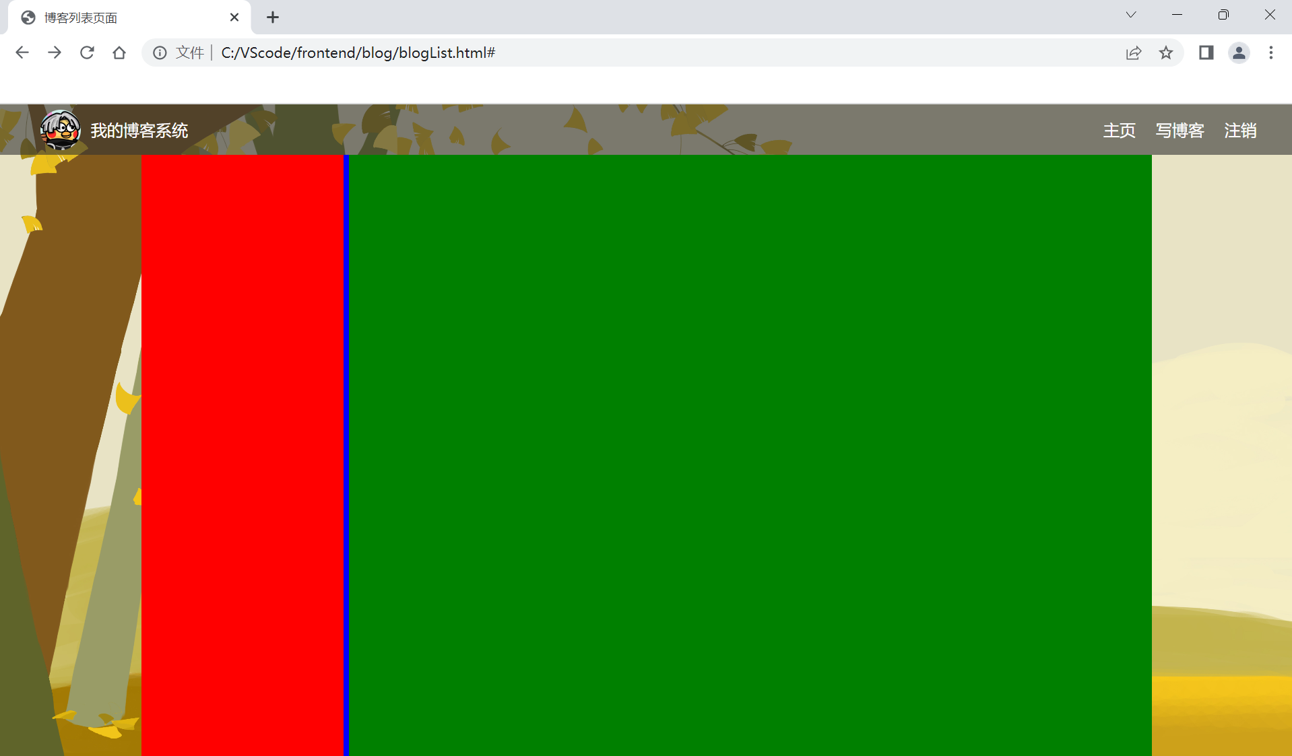Go to the browser home page
The height and width of the screenshot is (756, 1292).
119,53
